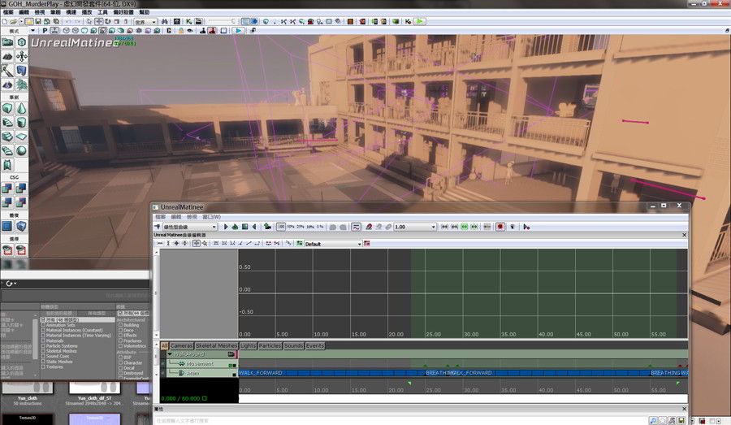Enable the Skeletal Meshes filter checkbox
The height and width of the screenshot is (425, 731).
point(43,351)
